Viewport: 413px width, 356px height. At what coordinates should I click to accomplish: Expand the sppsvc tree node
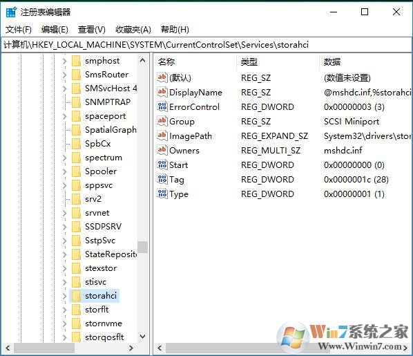[64, 185]
